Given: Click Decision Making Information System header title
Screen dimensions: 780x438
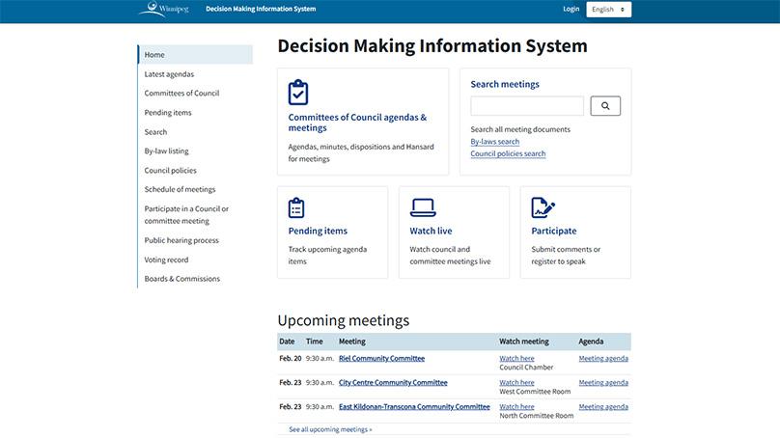Looking at the screenshot, I should 261,9.
